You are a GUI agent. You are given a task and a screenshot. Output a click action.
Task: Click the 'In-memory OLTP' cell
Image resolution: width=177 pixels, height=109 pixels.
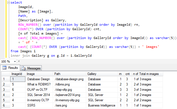39,100
